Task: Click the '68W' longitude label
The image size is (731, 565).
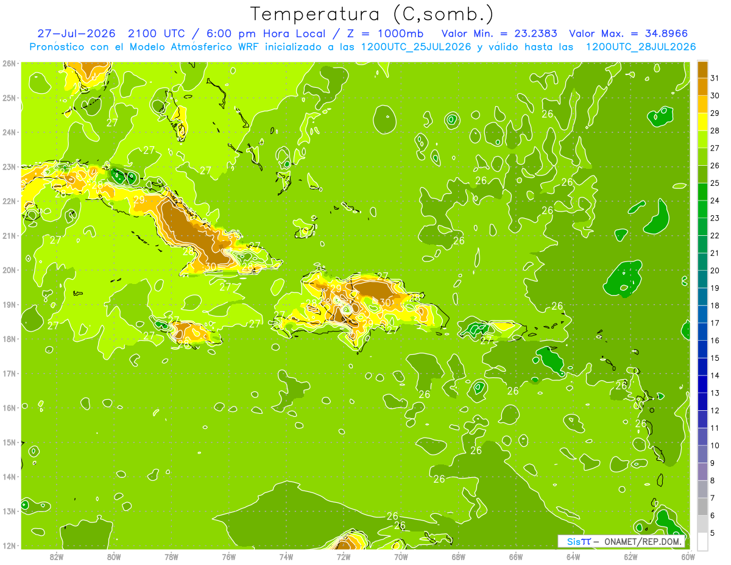Action: pyautogui.click(x=459, y=556)
